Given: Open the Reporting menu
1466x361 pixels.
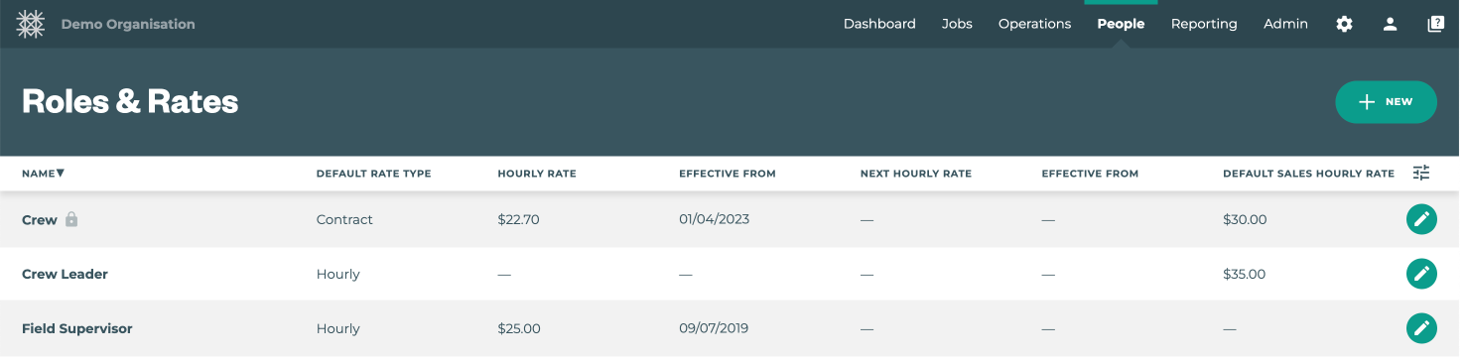Looking at the screenshot, I should [x=1204, y=24].
